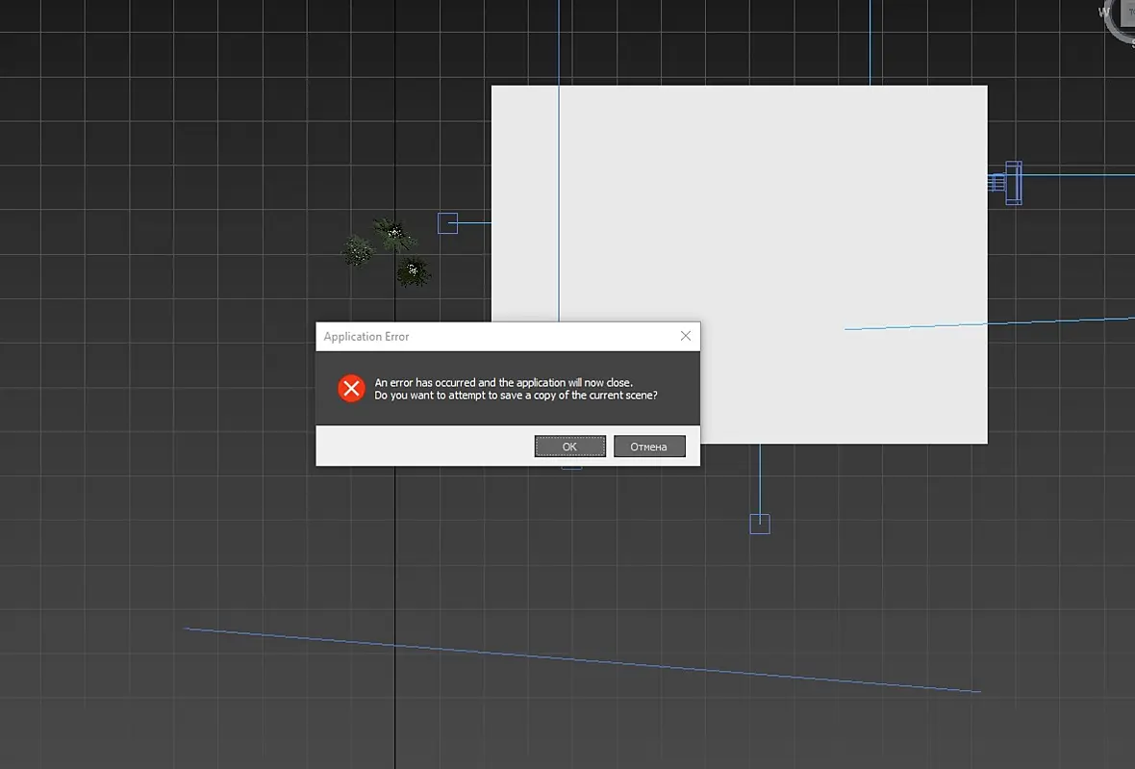Viewport: 1135px width, 769px height.
Task: Click the red error icon in dialog
Action: coord(352,389)
